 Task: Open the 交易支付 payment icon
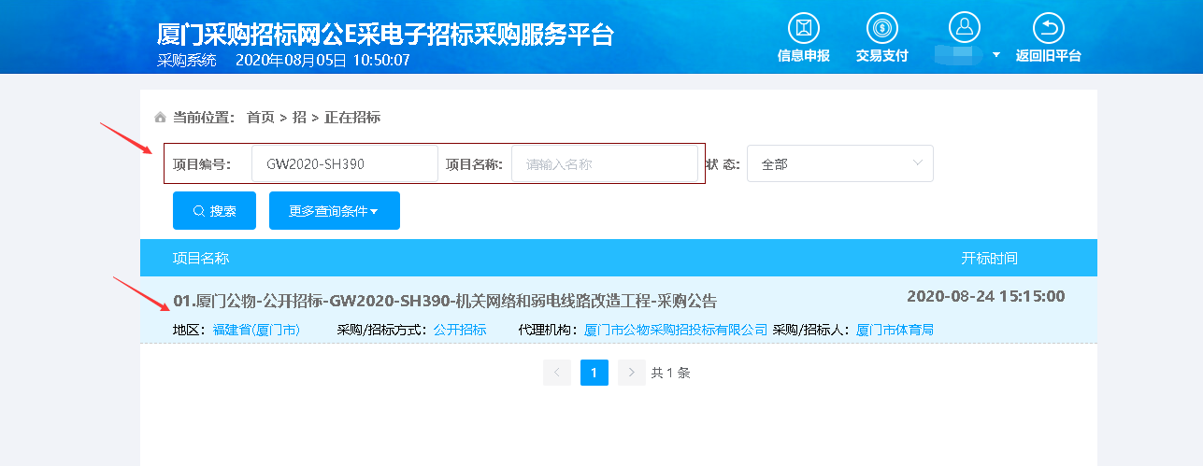pos(881,28)
